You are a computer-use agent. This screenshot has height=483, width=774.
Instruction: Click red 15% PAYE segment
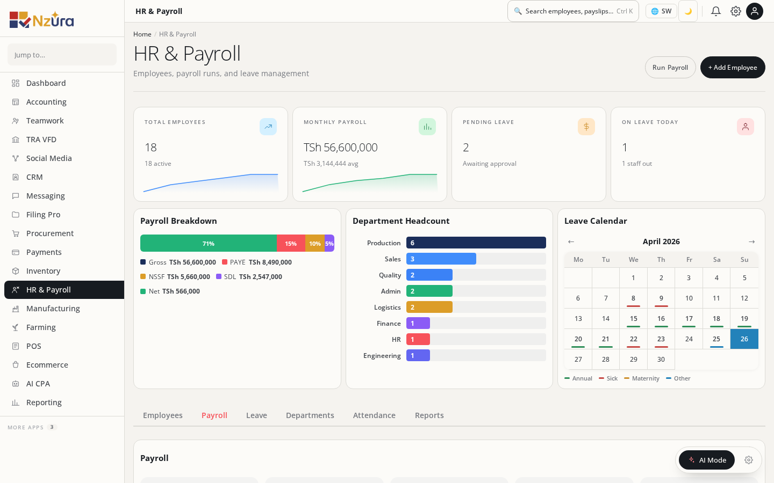[x=291, y=243]
